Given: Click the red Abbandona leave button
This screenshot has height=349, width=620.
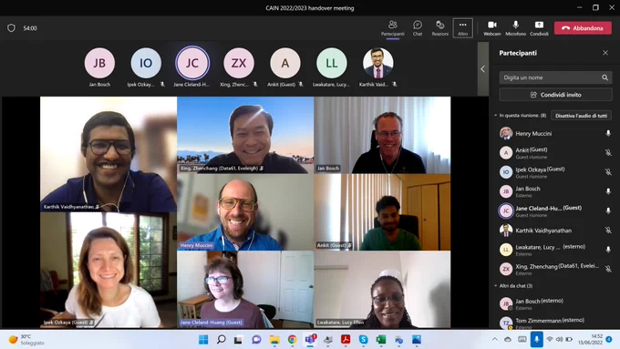Looking at the screenshot, I should coord(583,28).
